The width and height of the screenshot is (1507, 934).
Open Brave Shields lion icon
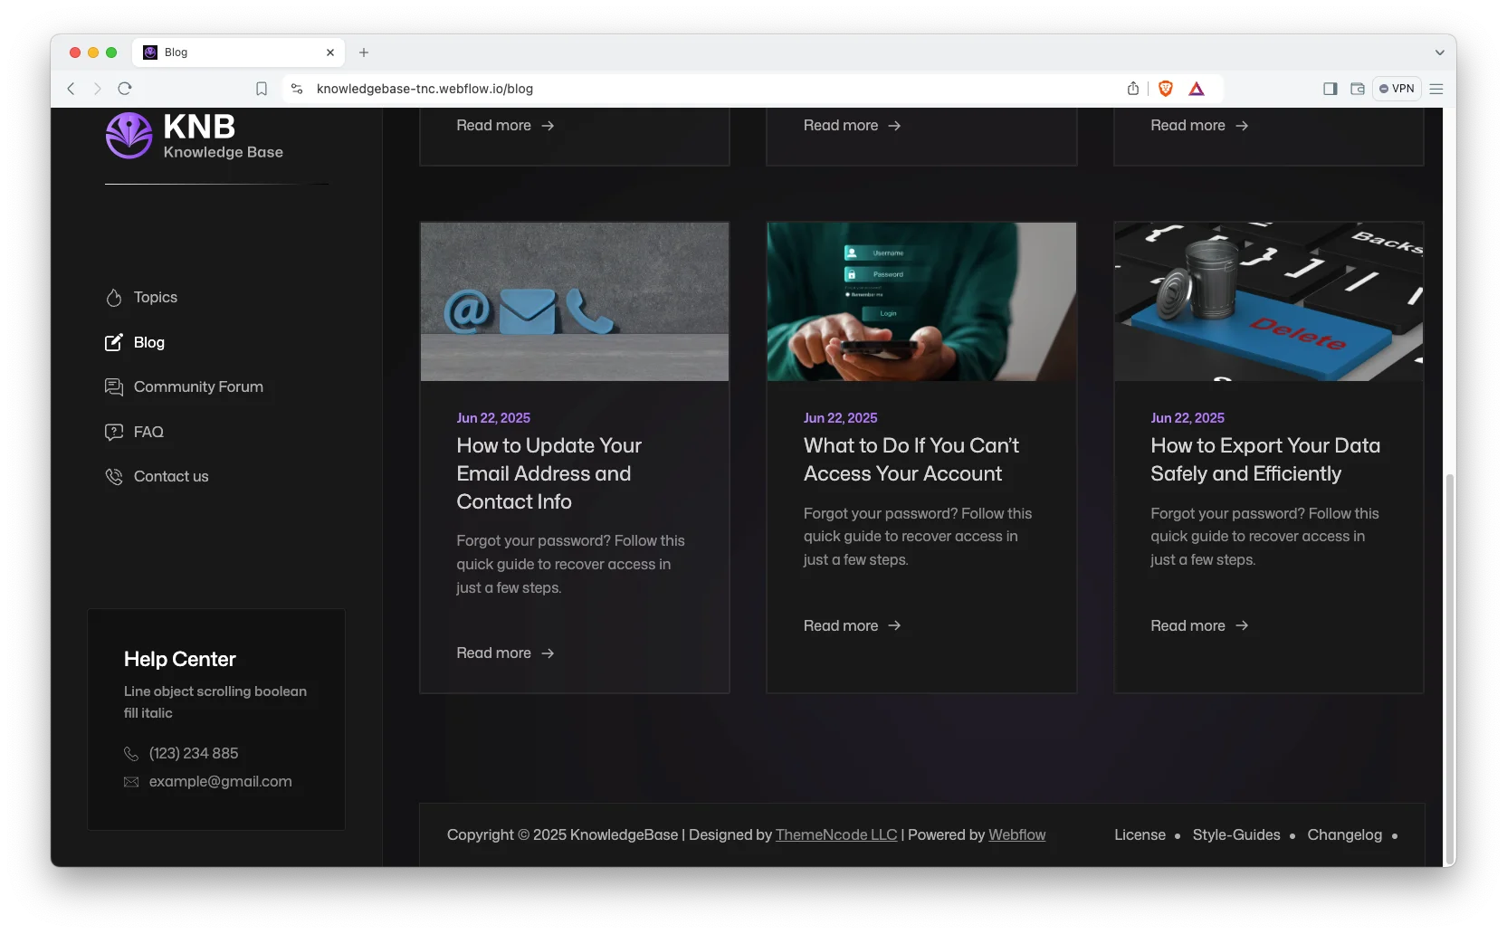1166,89
